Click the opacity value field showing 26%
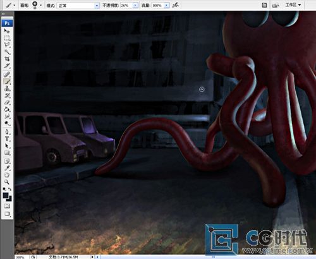Viewport: 316px width, 259px height. 127,6
